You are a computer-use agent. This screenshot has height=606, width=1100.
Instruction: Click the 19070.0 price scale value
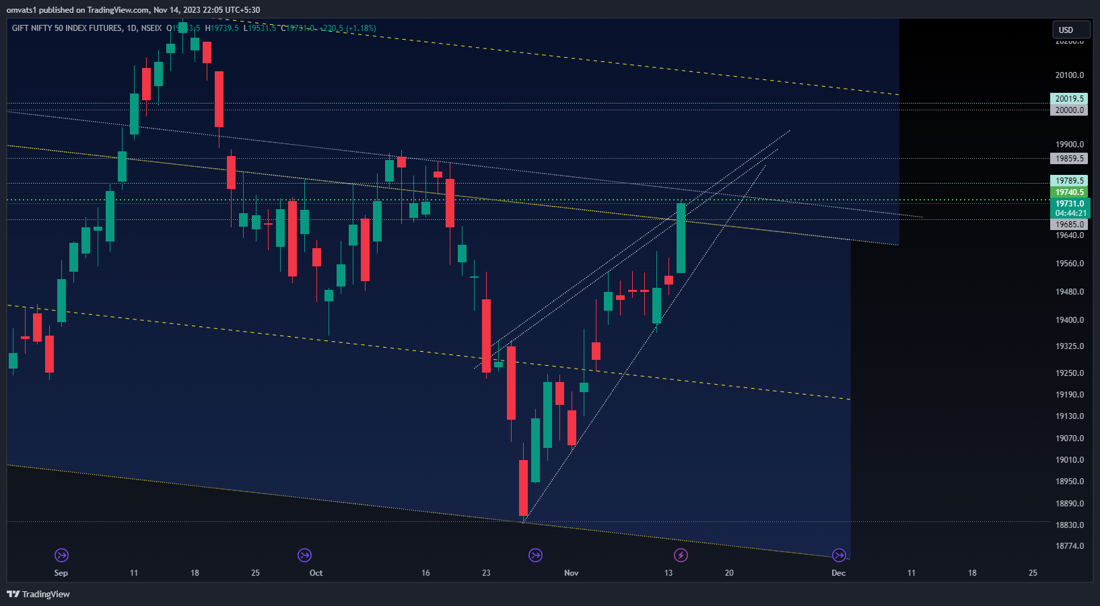(1070, 439)
